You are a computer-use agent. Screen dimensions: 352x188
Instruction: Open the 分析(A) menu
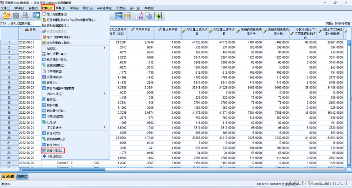click(x=74, y=8)
